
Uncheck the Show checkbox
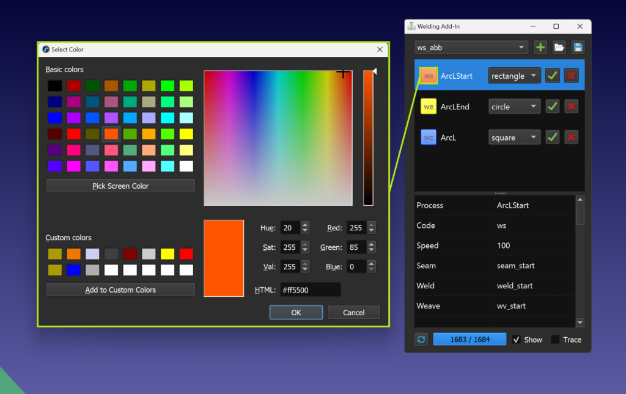(x=517, y=339)
